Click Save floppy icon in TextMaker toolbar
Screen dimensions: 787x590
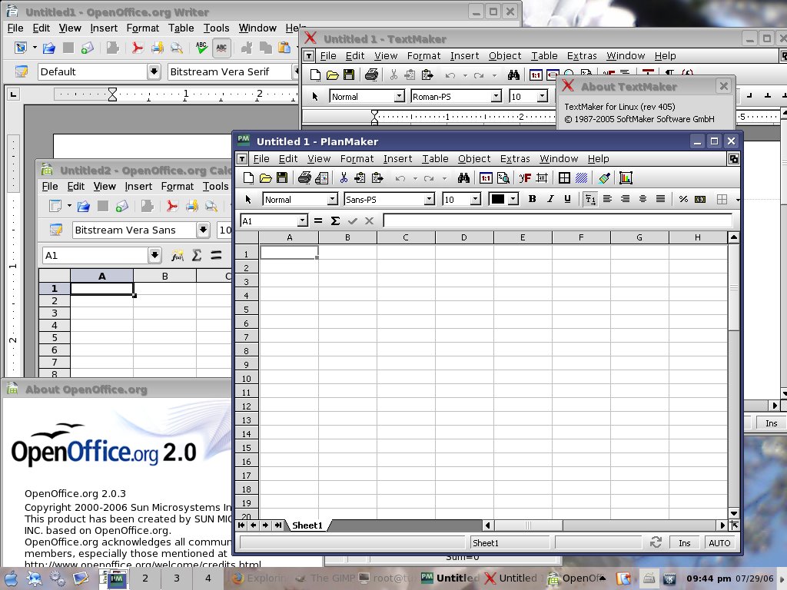[x=349, y=75]
